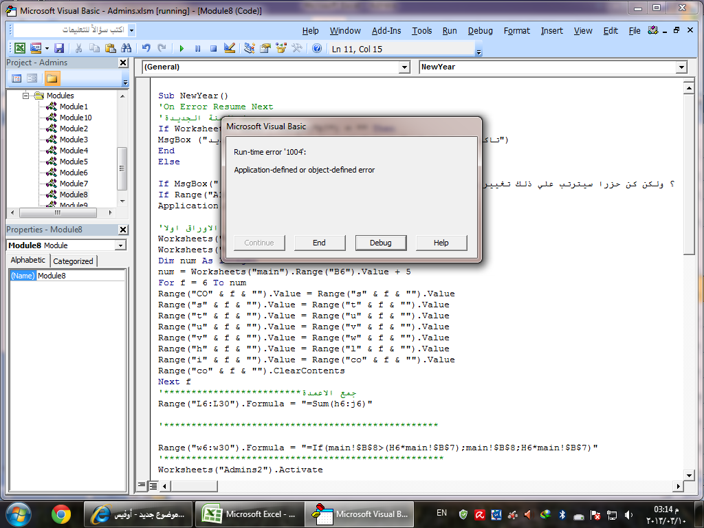Toggle Folders in the Project panel
Viewport: 704px width, 528px height.
(52, 78)
